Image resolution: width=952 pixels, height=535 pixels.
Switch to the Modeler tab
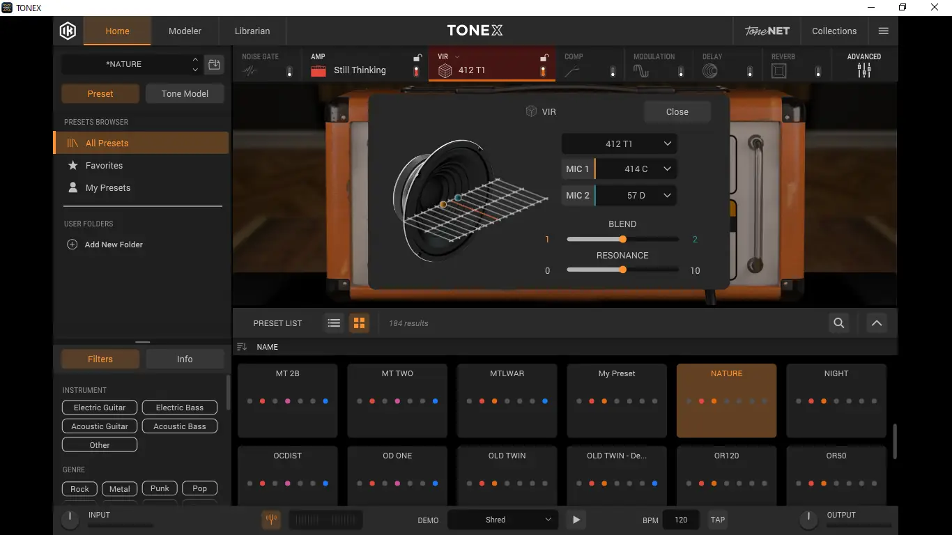click(185, 31)
